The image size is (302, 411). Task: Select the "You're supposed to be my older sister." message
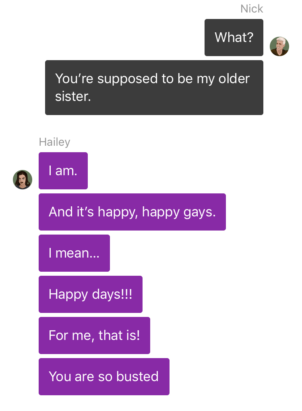click(154, 88)
